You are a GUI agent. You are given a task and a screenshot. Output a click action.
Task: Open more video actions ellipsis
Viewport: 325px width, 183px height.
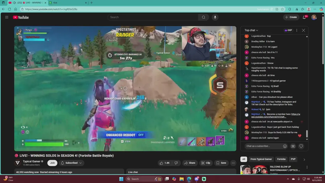point(233,163)
